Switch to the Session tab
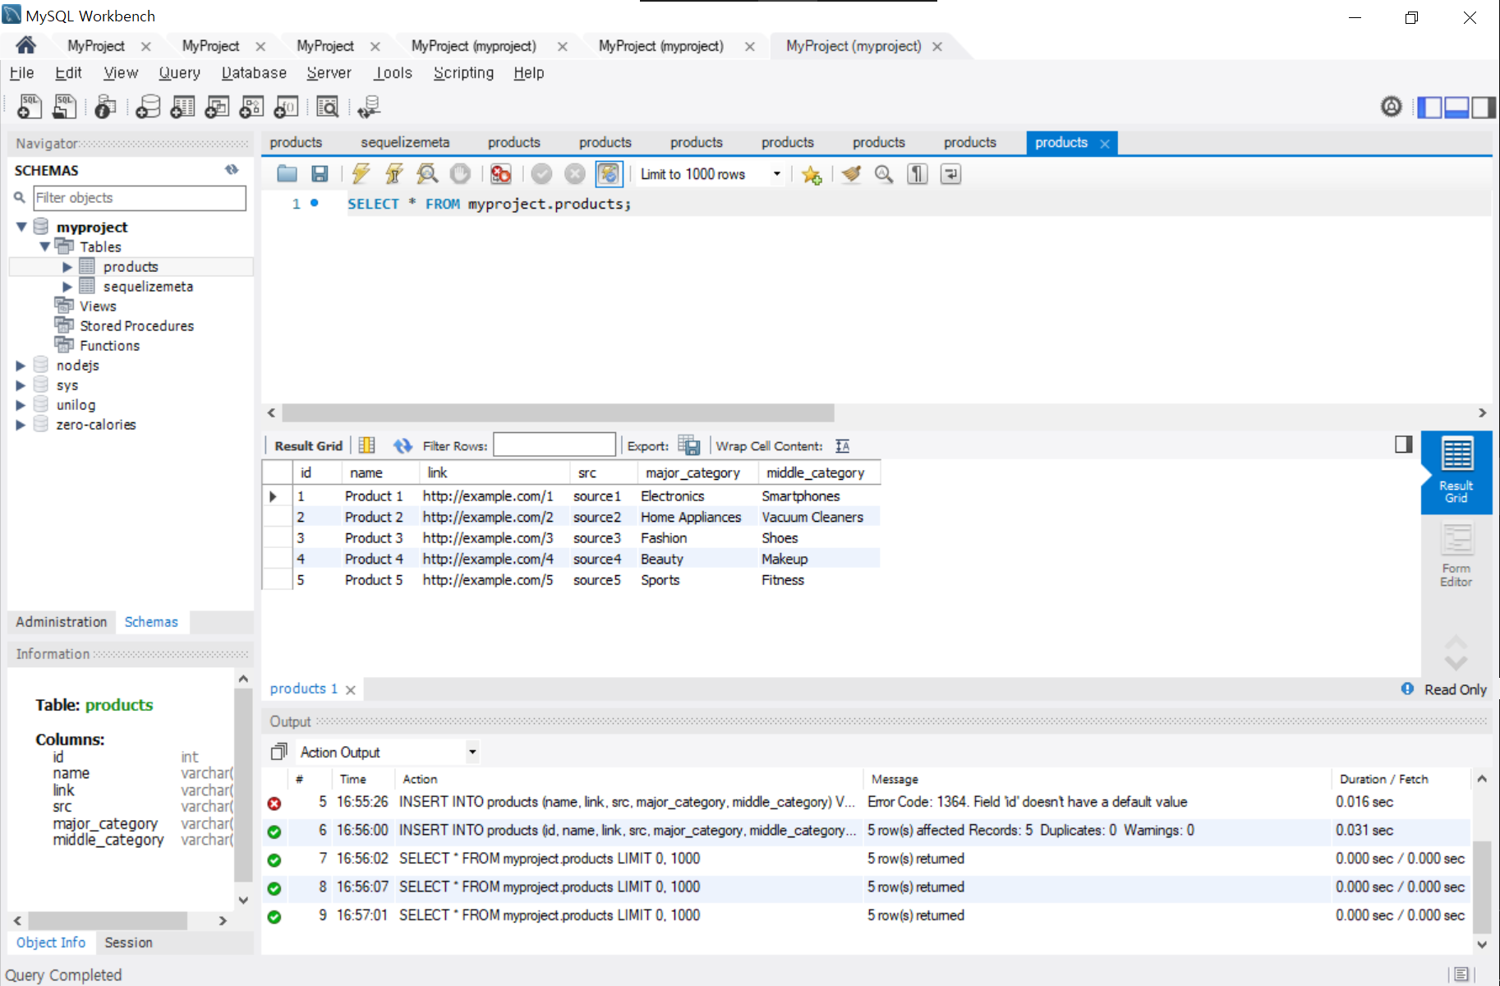 (128, 942)
